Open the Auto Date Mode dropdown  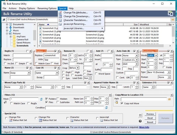[137, 56]
